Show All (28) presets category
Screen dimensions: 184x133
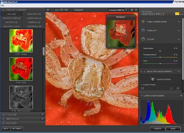[x=11, y=14]
